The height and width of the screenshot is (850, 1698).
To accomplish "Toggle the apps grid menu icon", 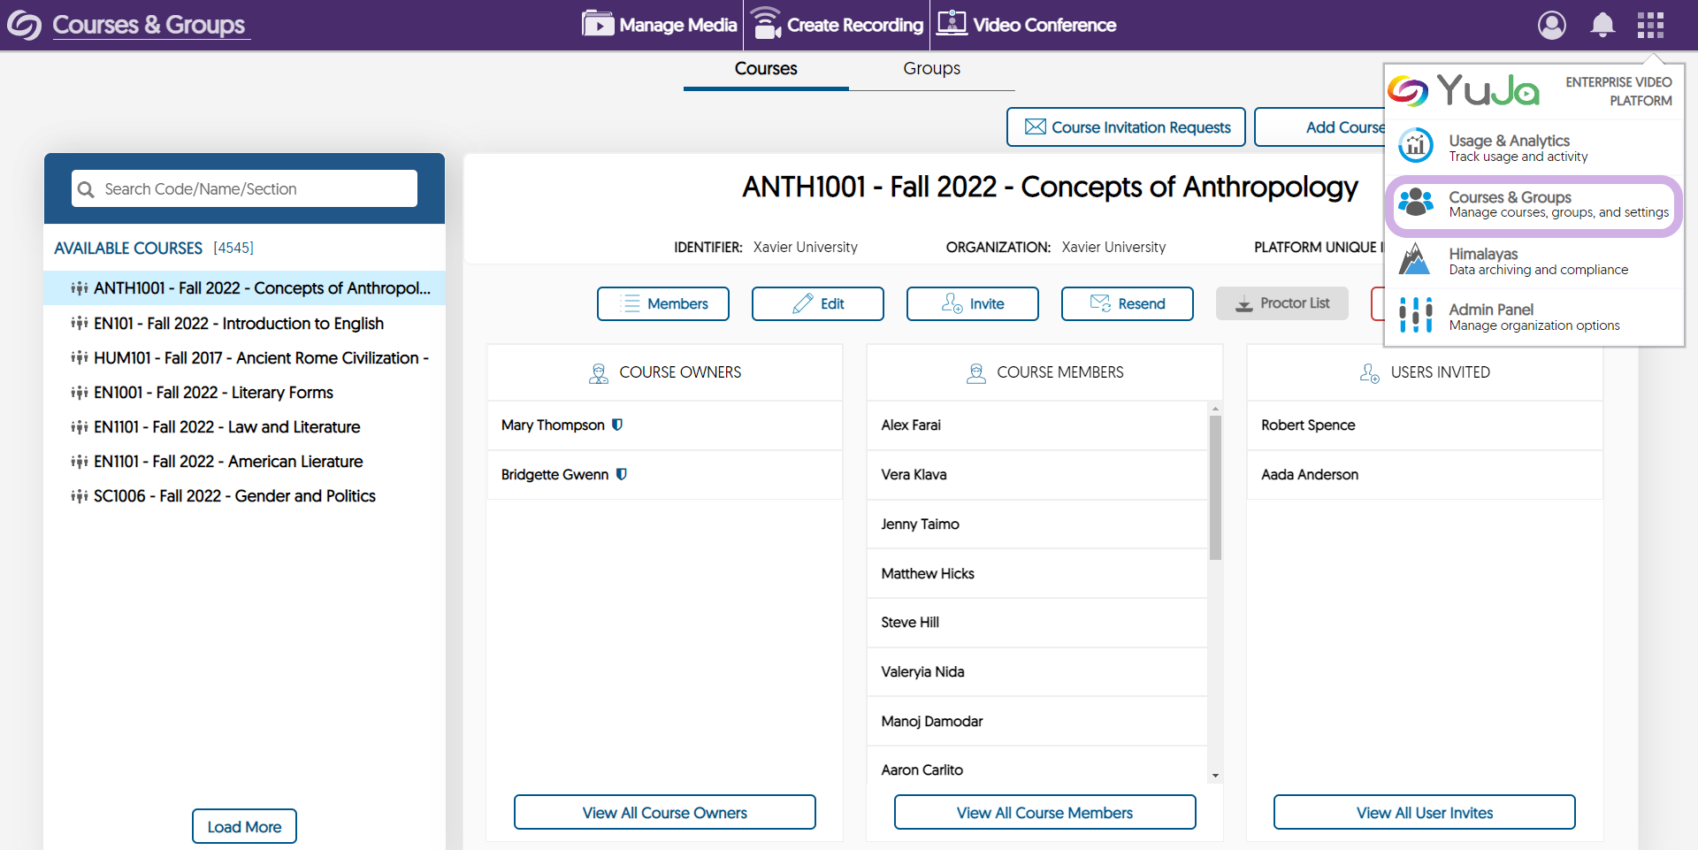I will 1650,25.
